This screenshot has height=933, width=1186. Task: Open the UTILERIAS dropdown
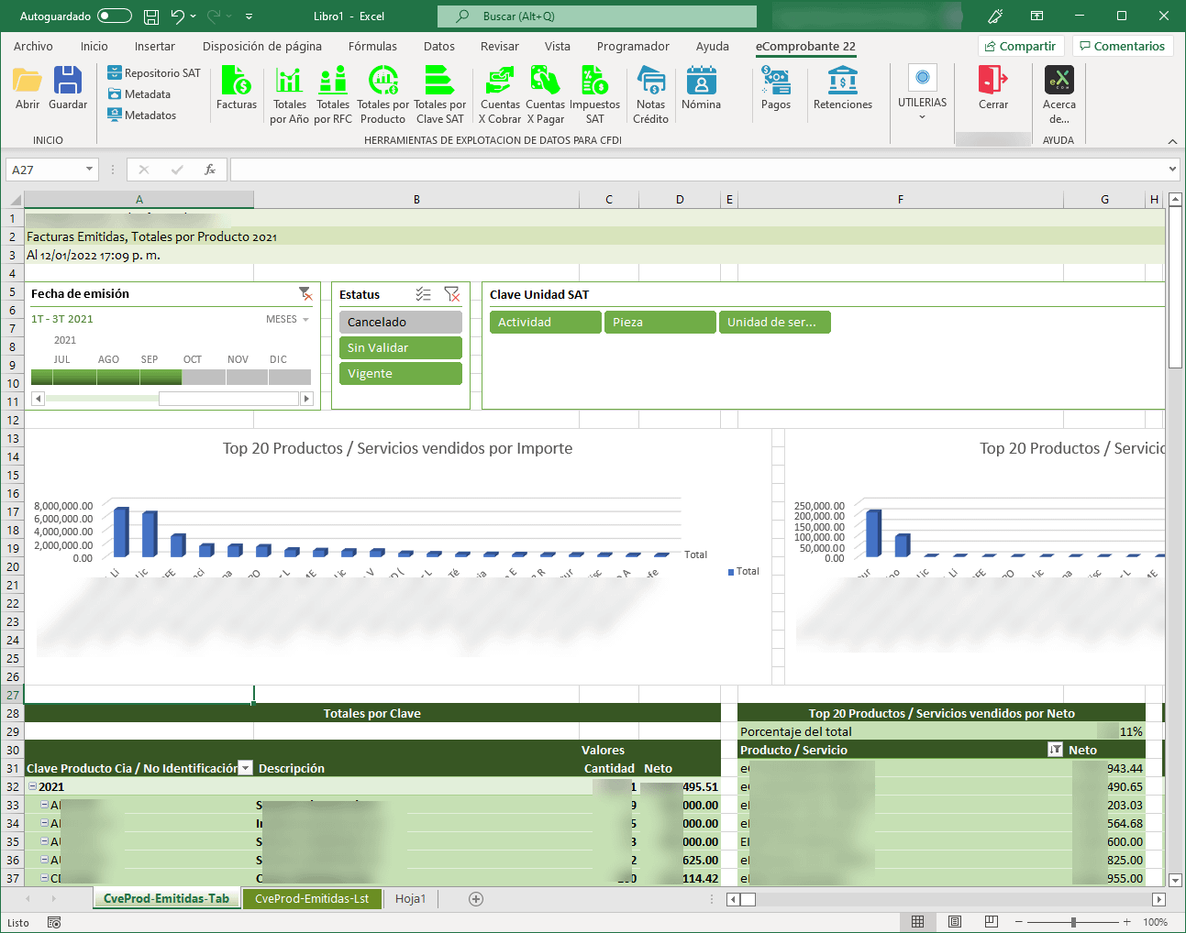[x=922, y=93]
